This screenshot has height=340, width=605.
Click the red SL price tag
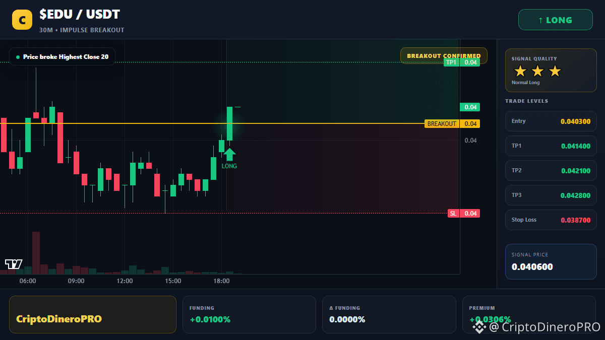[464, 214]
